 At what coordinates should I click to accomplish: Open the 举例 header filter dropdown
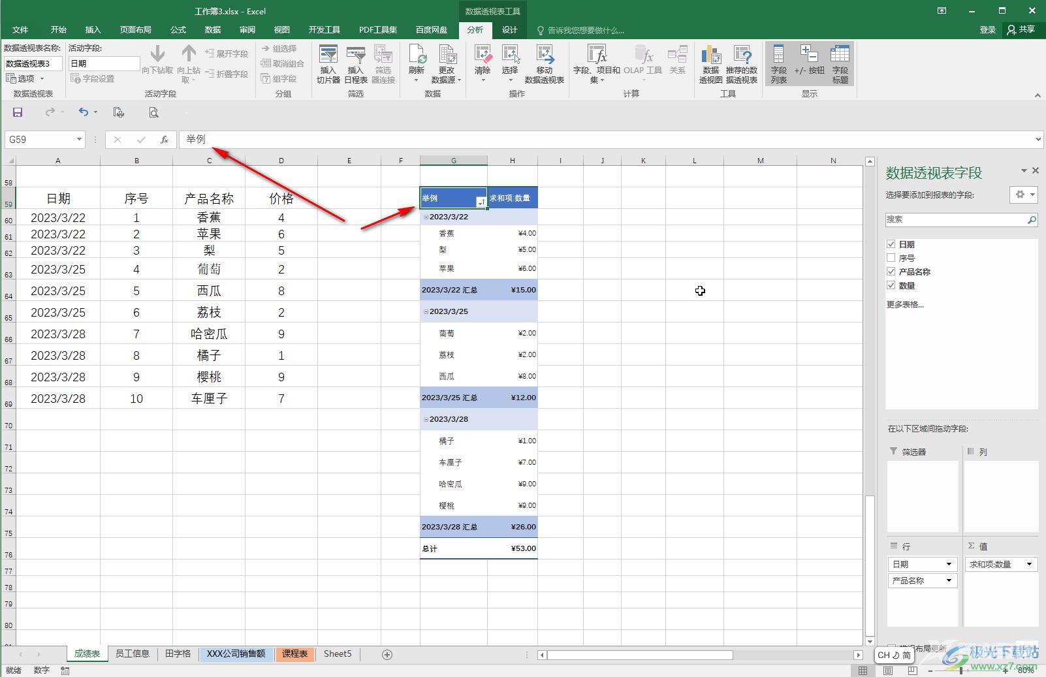point(481,202)
